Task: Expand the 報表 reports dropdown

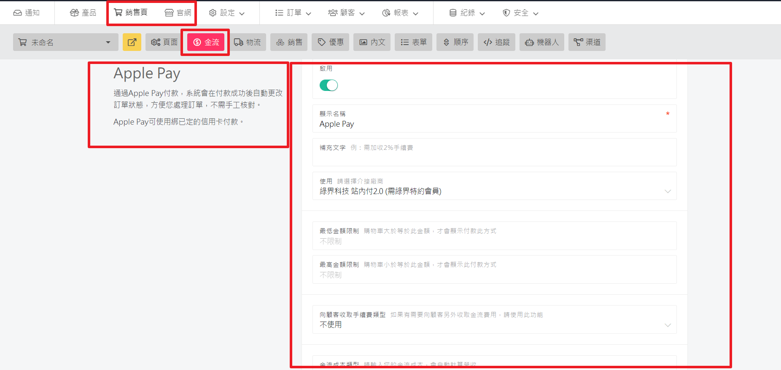Action: tap(400, 13)
